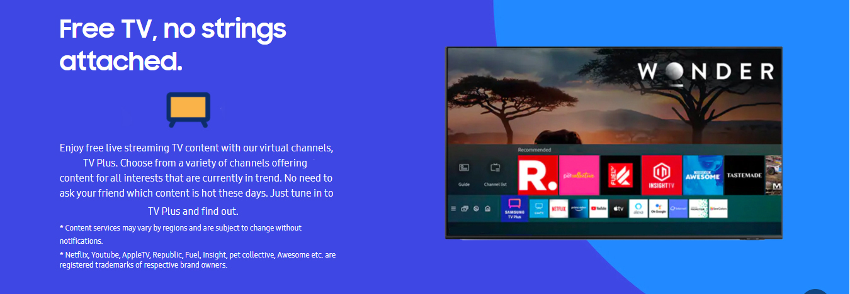Select the Fuel TV channel thumbnail
850x294 pixels.
[620, 175]
